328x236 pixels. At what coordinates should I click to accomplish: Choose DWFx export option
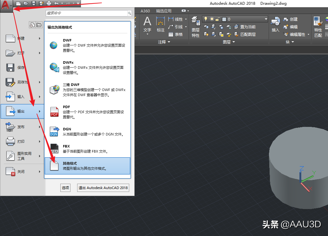87,67
